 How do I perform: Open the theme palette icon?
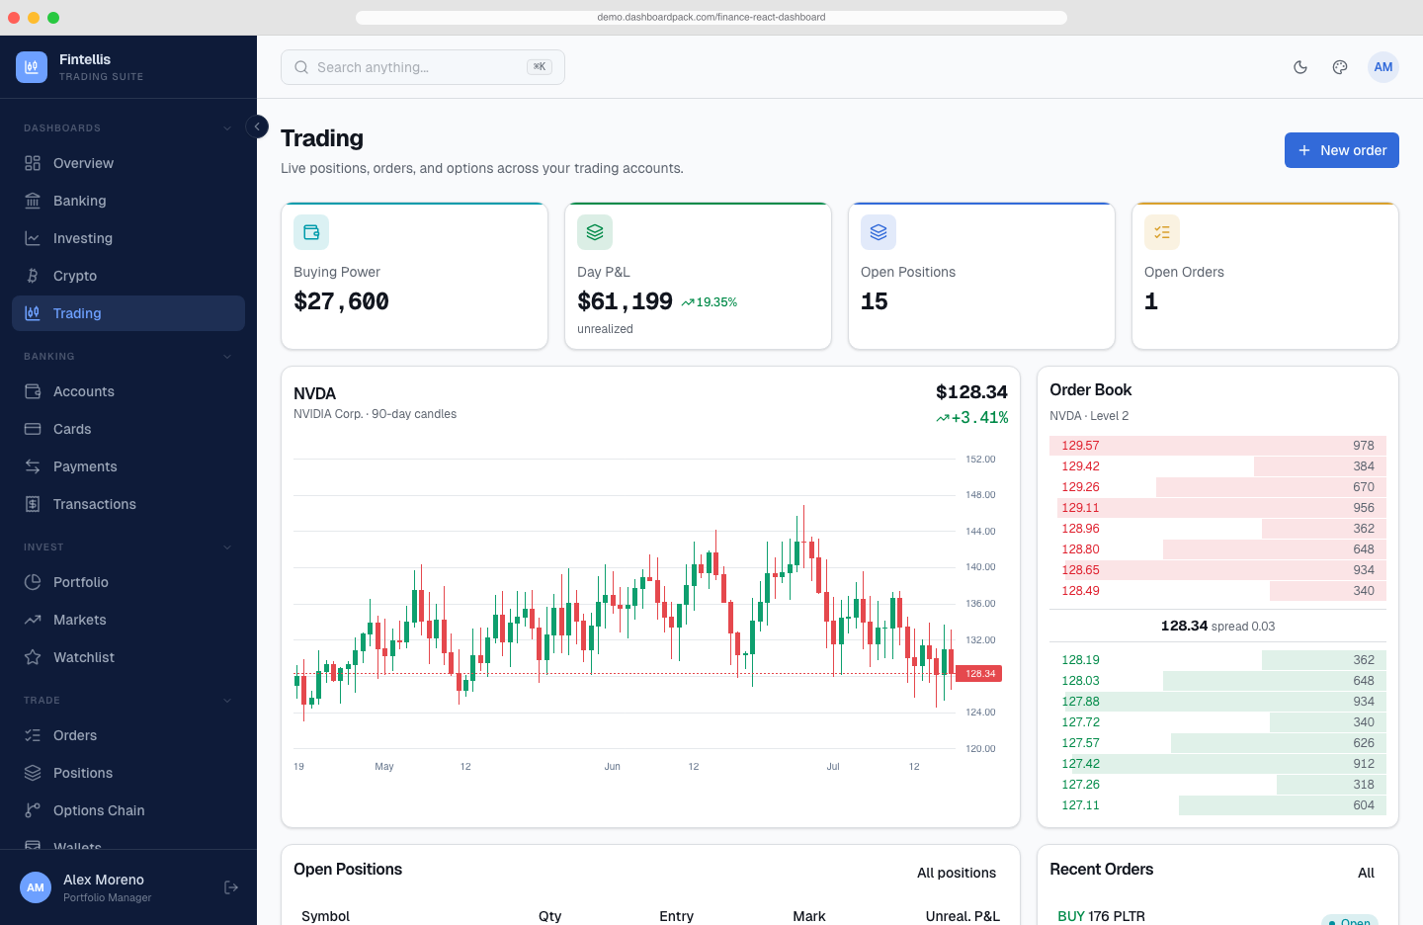pyautogui.click(x=1340, y=67)
